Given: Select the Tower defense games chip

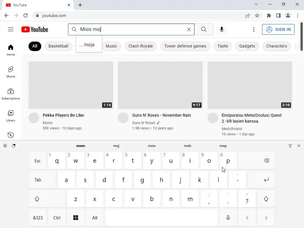Looking at the screenshot, I should (185, 46).
